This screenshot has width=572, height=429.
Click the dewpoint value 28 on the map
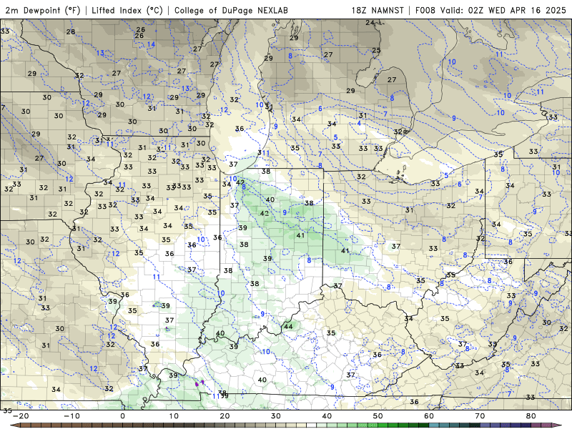point(71,31)
